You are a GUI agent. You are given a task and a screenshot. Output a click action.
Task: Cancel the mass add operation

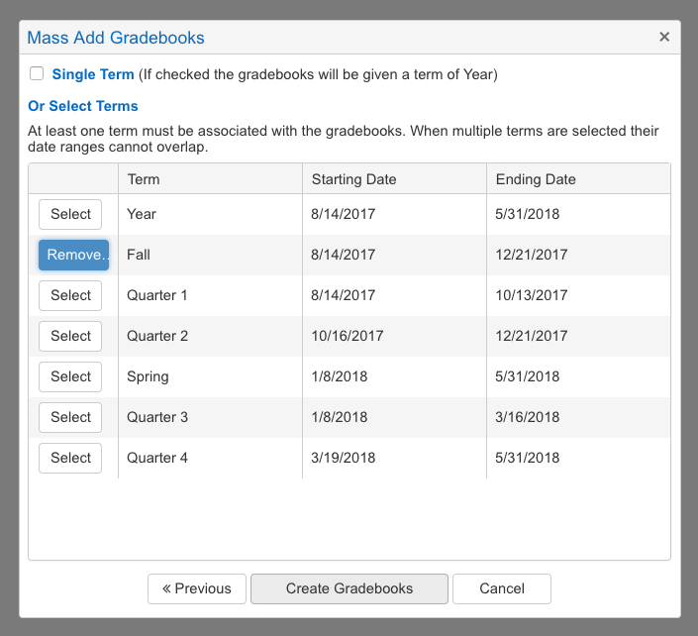tap(502, 588)
